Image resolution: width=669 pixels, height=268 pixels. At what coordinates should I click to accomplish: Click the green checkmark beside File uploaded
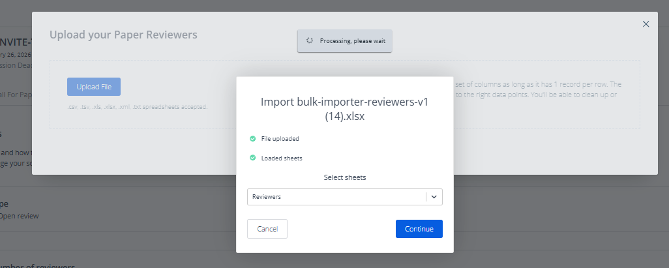pos(252,139)
